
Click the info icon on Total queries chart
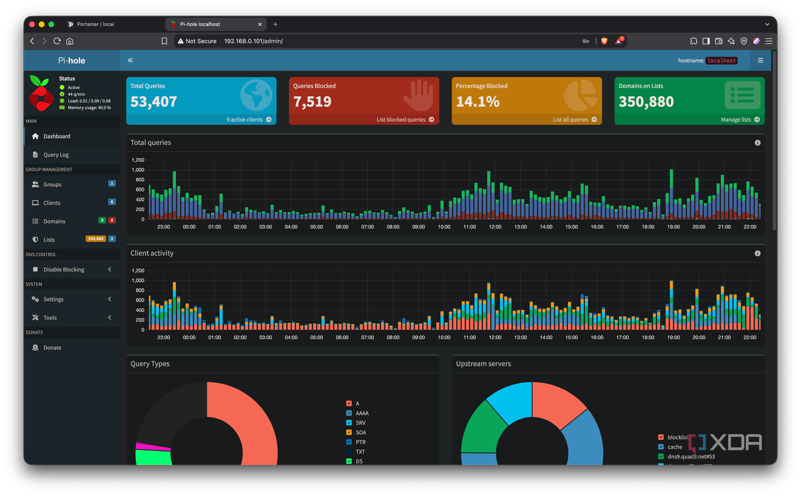757,143
